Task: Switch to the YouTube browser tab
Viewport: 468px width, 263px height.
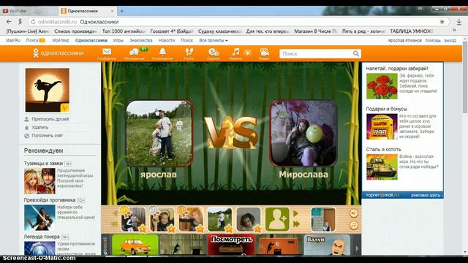Action: [29, 11]
